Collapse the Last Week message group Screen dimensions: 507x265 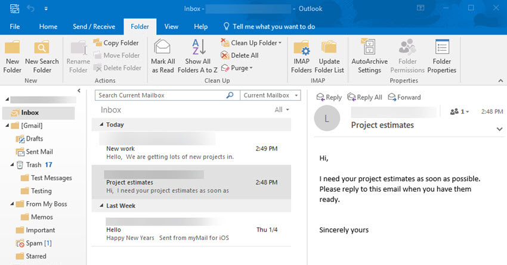click(x=101, y=205)
